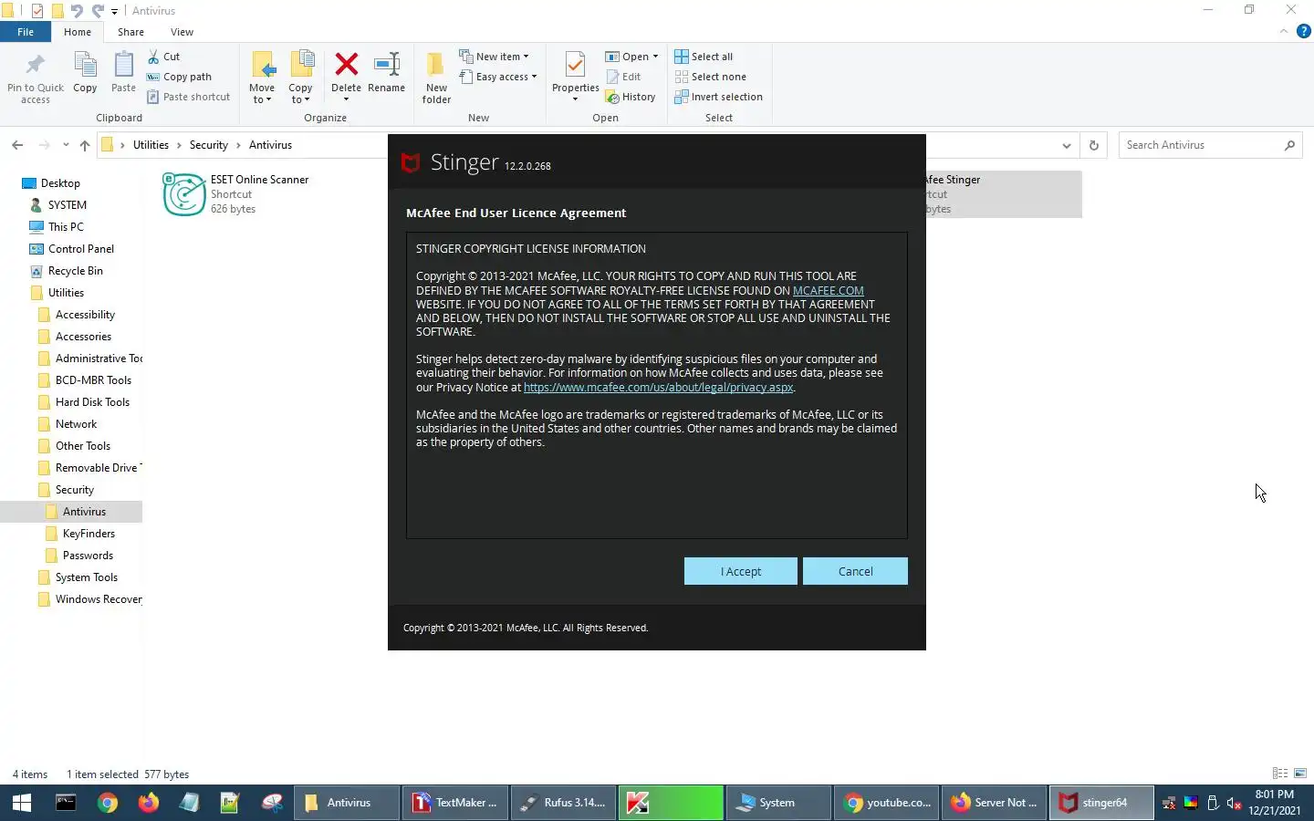Click the volume icon in system tray
Screen dimensions: 1314x821
(1234, 803)
